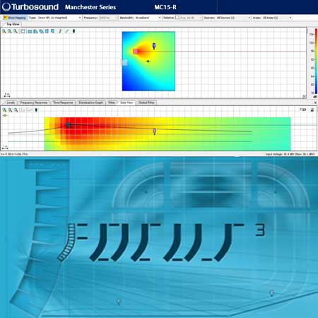Open the Time Response tab
Screen dimensions: 318x318
point(63,102)
